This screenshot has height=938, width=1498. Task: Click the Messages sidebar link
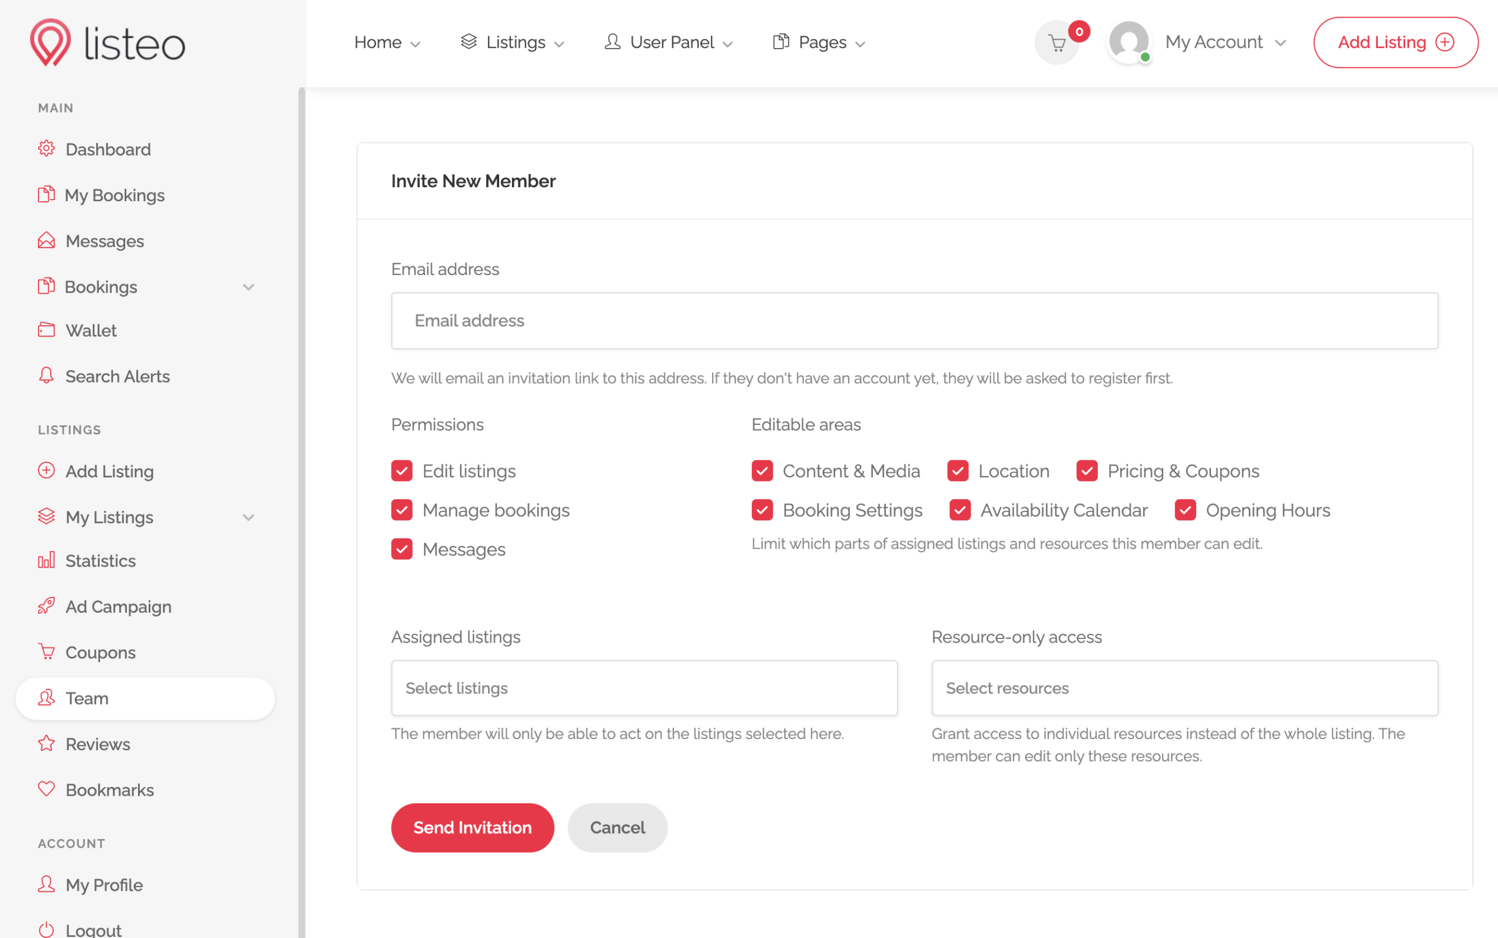coord(145,241)
